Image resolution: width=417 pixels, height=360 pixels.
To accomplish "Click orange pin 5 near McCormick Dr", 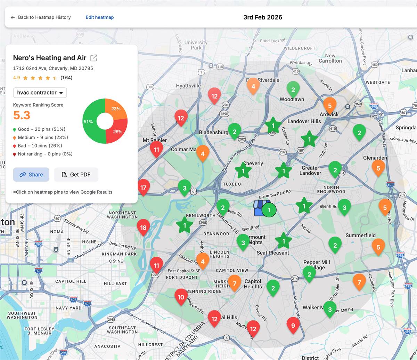I will tap(385, 208).
